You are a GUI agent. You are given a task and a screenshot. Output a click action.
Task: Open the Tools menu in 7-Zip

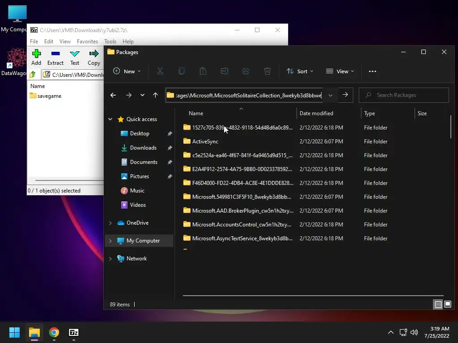[x=110, y=42]
